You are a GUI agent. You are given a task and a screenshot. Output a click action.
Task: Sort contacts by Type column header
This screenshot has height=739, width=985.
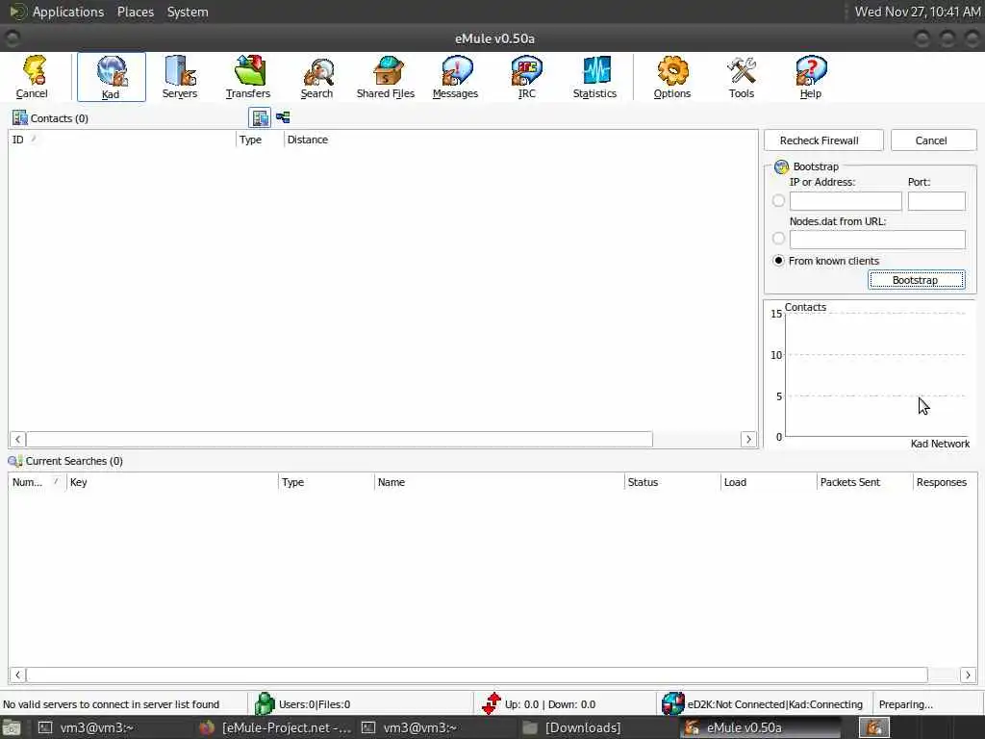(260, 140)
